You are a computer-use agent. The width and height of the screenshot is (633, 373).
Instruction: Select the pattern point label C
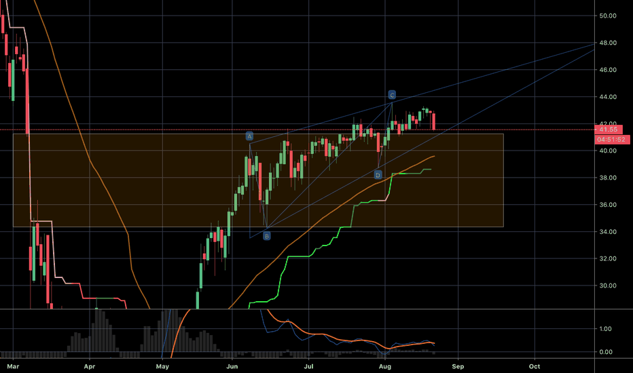(392, 95)
